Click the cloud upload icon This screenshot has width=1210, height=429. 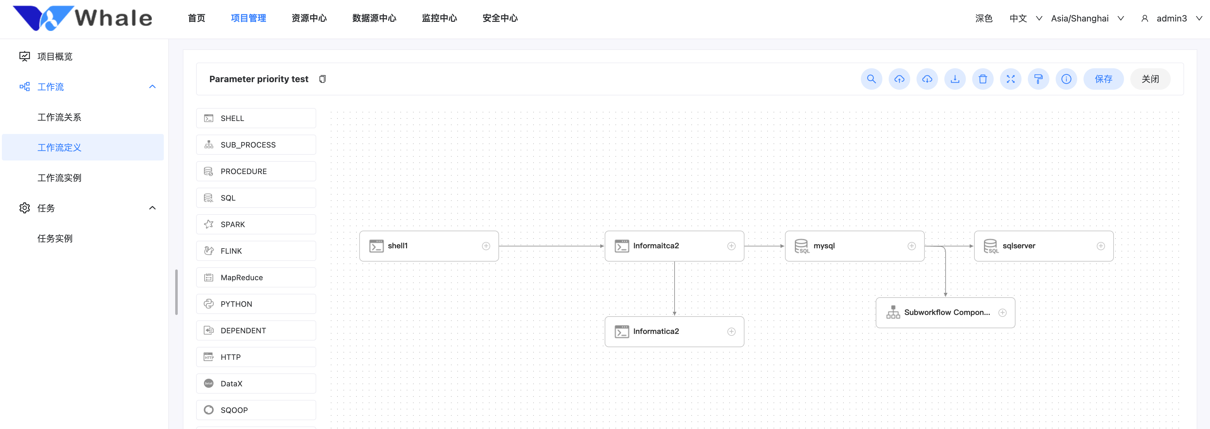click(x=898, y=79)
